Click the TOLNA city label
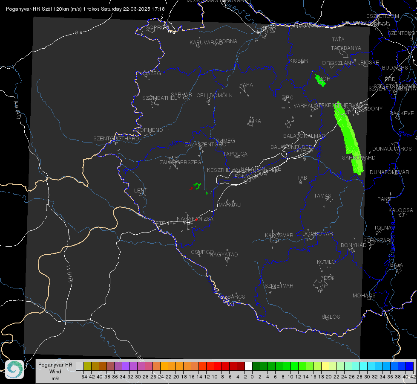The image size is (417, 384). tap(382, 228)
